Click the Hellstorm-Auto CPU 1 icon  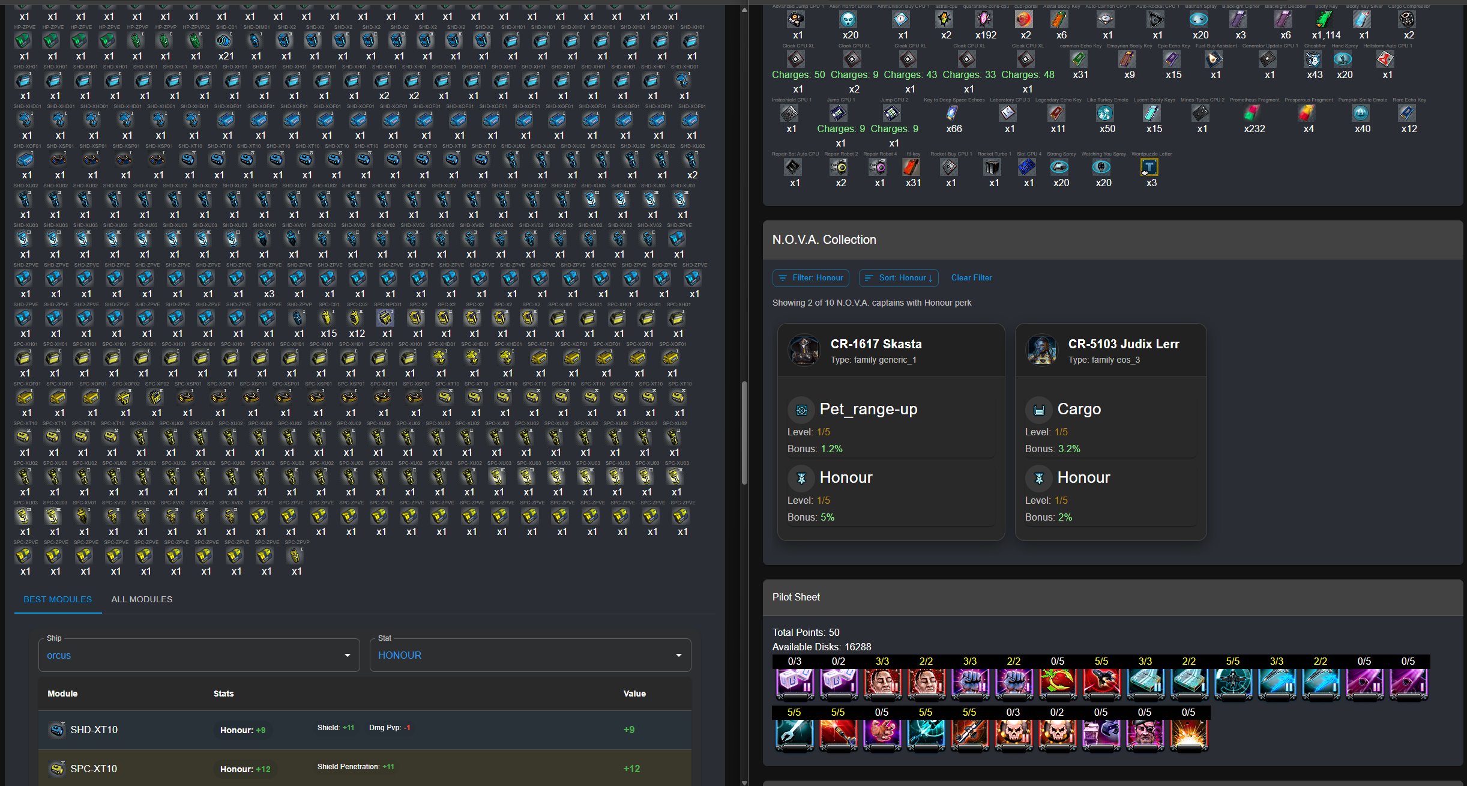1385,59
